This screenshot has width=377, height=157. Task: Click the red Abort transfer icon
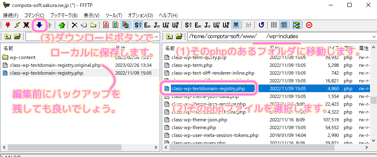point(309,25)
